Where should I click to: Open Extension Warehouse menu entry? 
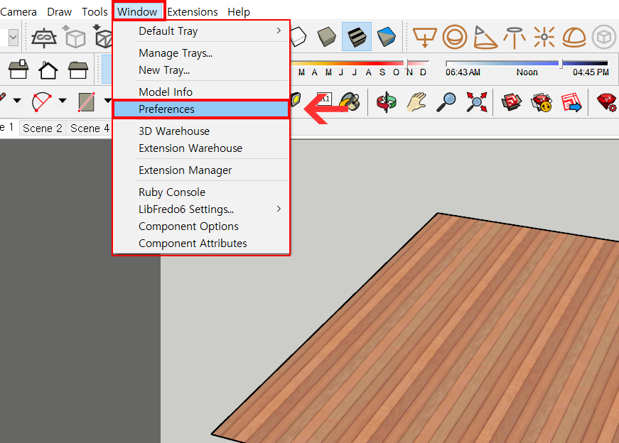[201, 148]
